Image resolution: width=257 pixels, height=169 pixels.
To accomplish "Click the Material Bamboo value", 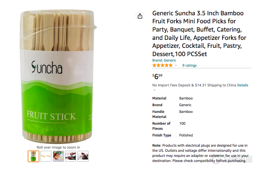I will click(x=186, y=98).
